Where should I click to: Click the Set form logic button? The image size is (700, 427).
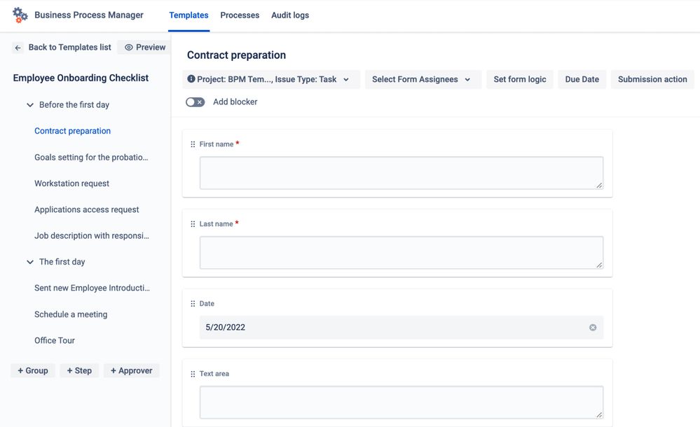tap(520, 79)
